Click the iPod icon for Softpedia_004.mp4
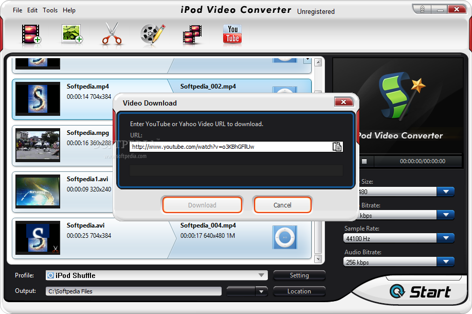This screenshot has width=472, height=314. pos(284,237)
